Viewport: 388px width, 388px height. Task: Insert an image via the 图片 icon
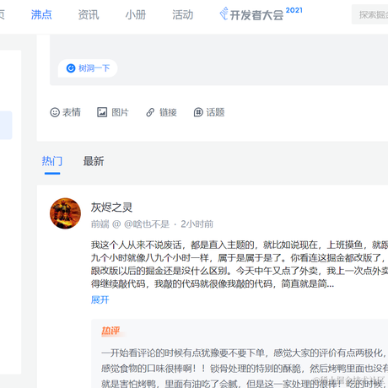[x=102, y=112]
